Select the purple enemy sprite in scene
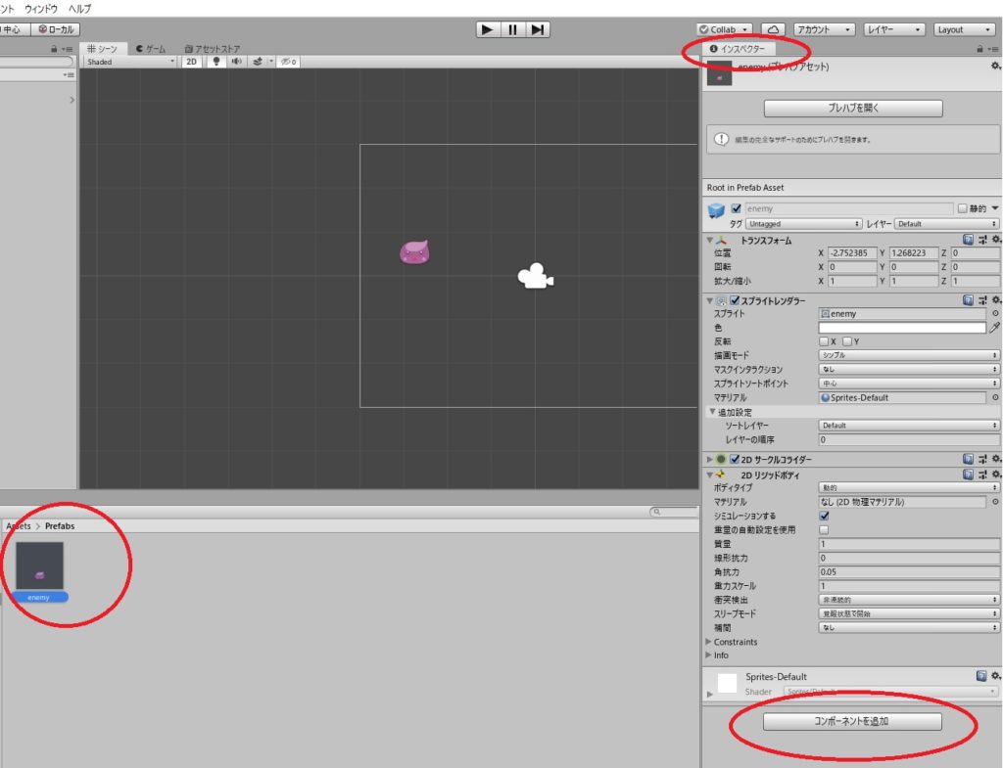The height and width of the screenshot is (768, 1003). [x=414, y=251]
